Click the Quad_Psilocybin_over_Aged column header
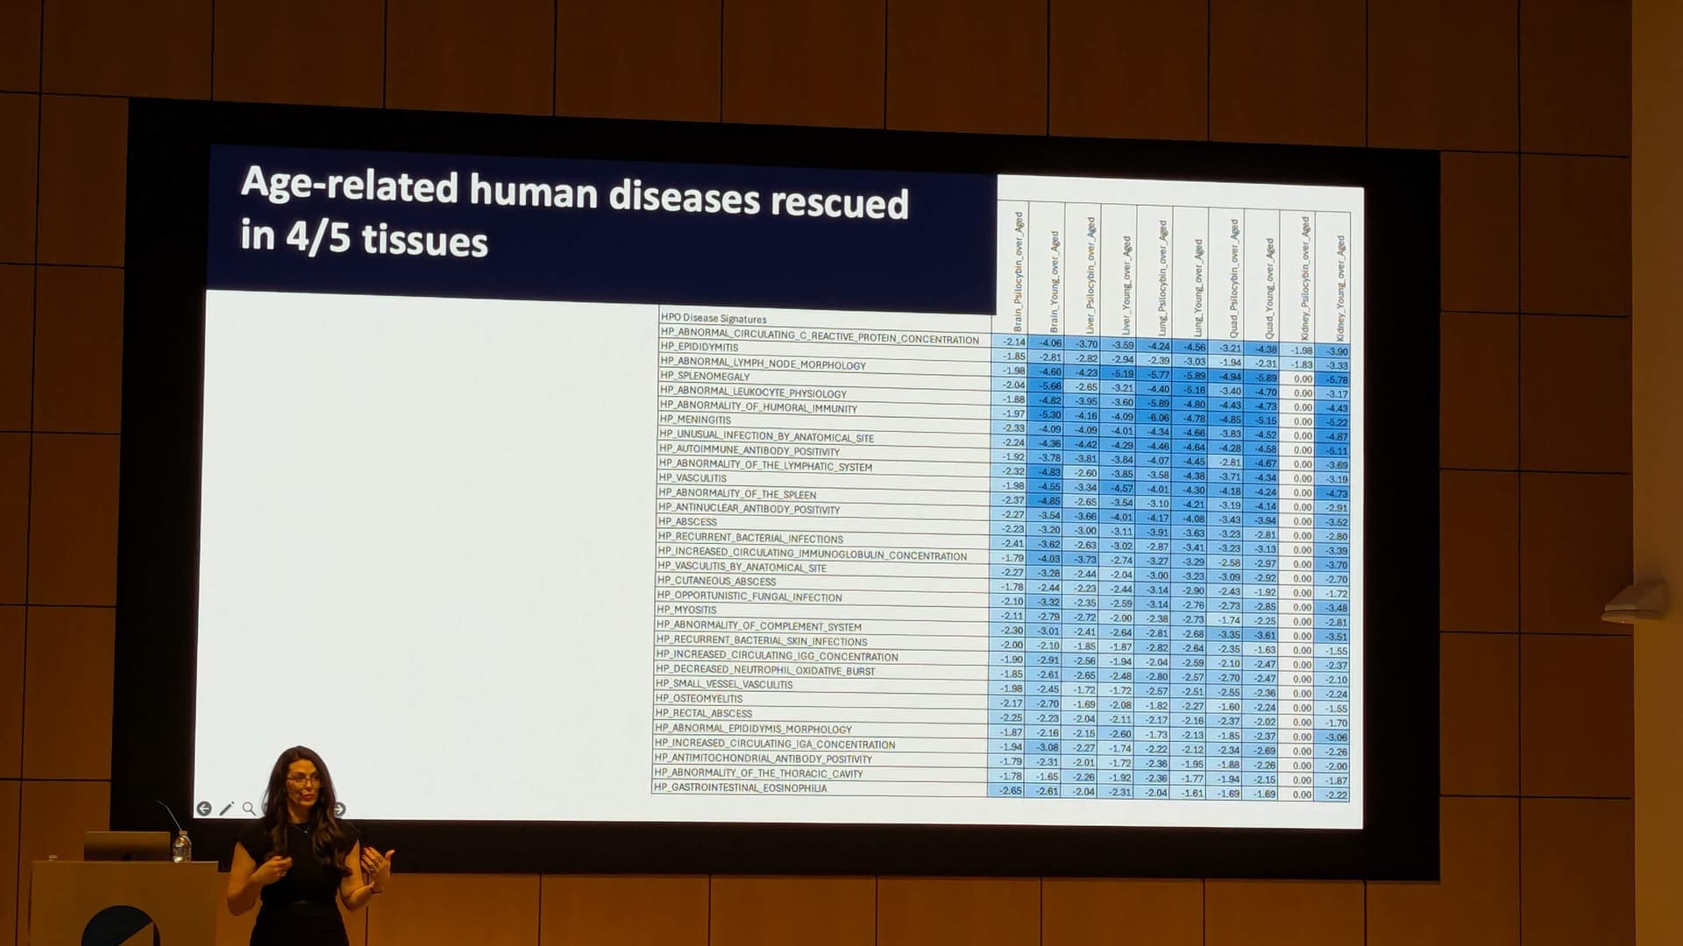 point(1234,279)
